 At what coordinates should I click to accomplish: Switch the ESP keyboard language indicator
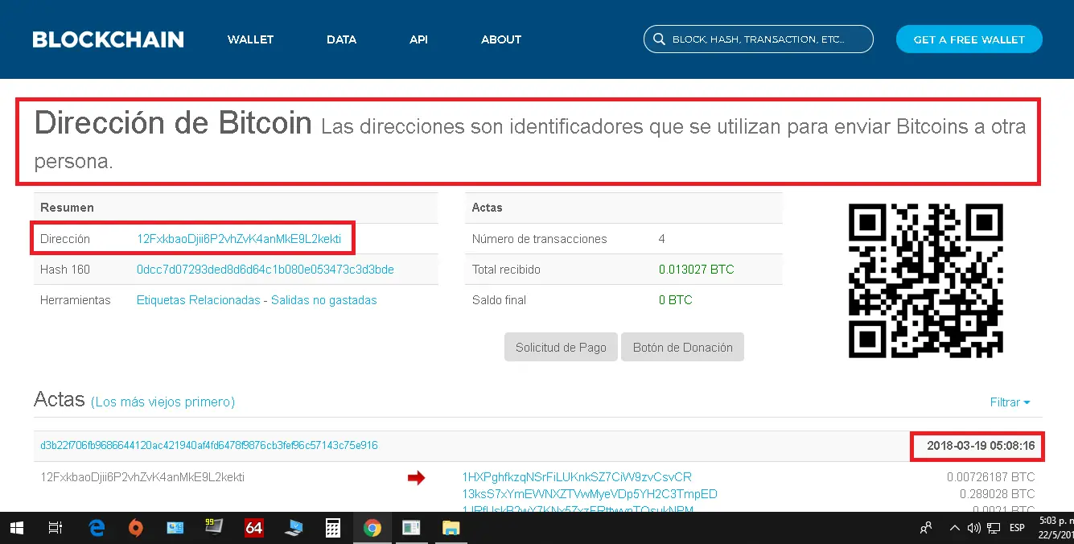point(1017,528)
